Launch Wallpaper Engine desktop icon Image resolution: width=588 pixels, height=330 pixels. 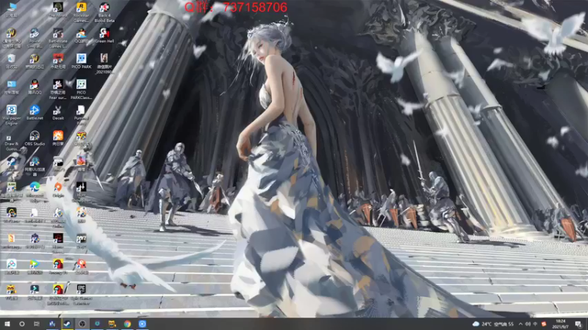11,115
